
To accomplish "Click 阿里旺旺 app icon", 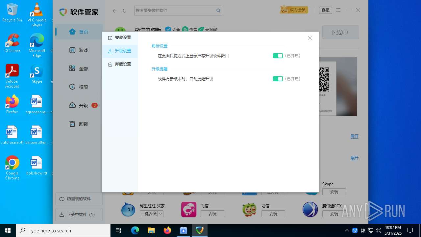I will (x=128, y=209).
